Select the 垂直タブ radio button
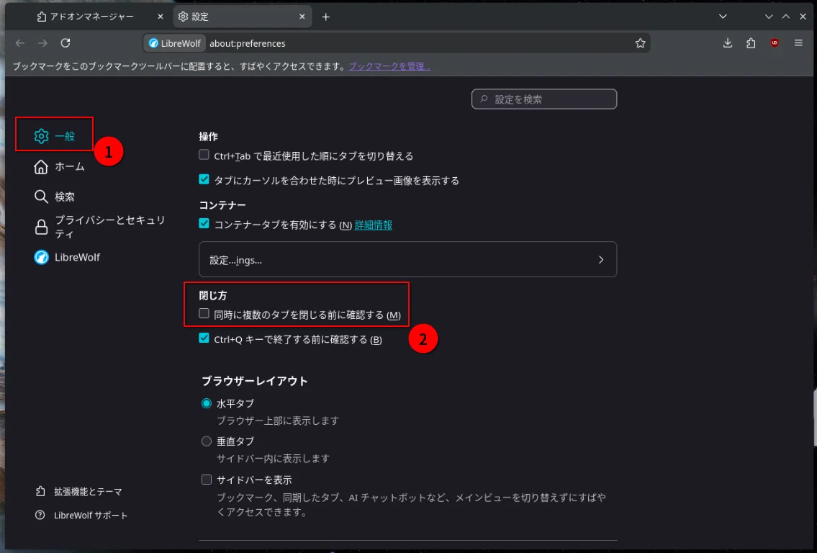This screenshot has height=553, width=817. coord(207,441)
